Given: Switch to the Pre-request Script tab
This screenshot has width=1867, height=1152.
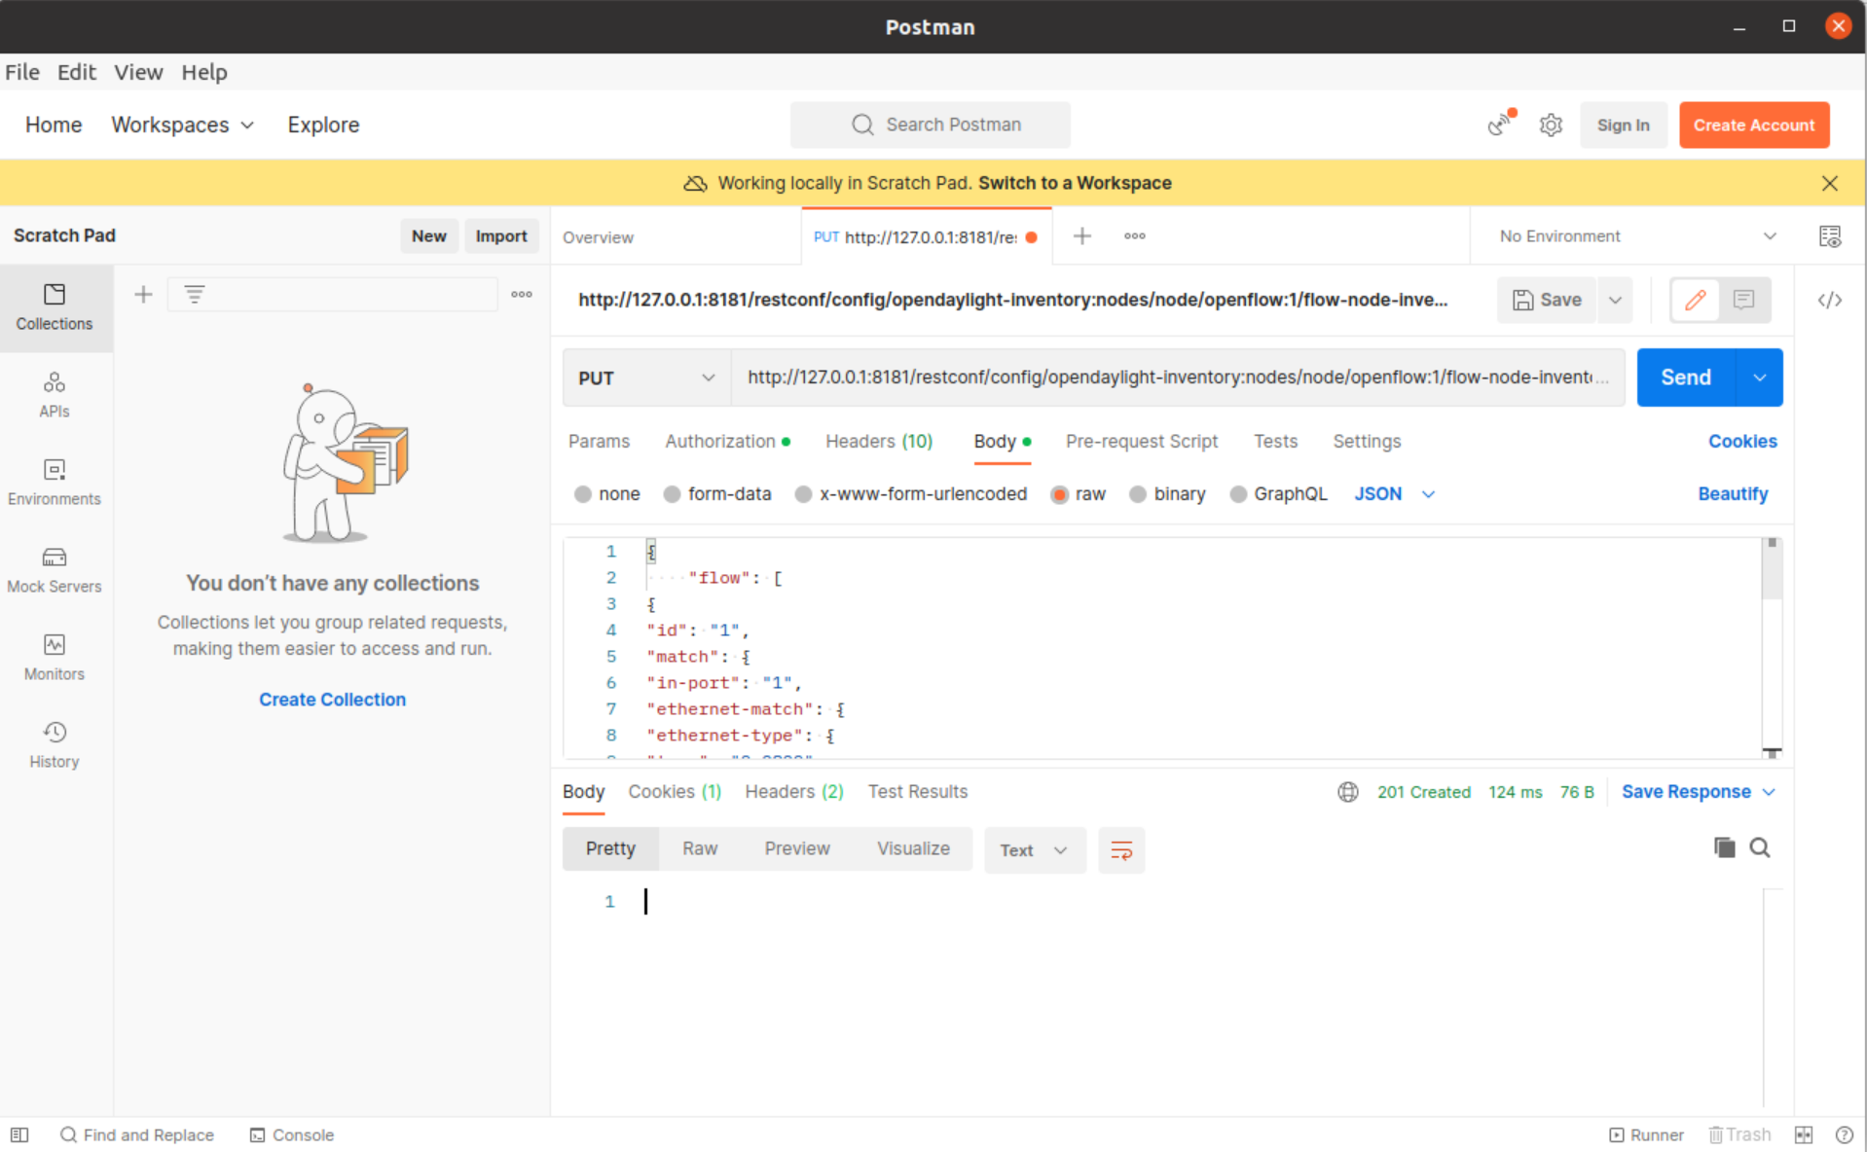Looking at the screenshot, I should pos(1141,442).
